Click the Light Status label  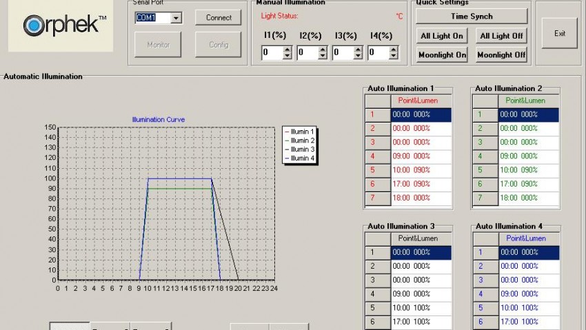279,16
